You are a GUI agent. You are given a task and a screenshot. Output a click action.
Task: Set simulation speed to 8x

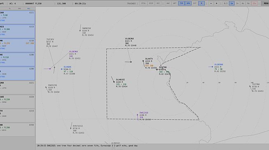coord(248,3)
